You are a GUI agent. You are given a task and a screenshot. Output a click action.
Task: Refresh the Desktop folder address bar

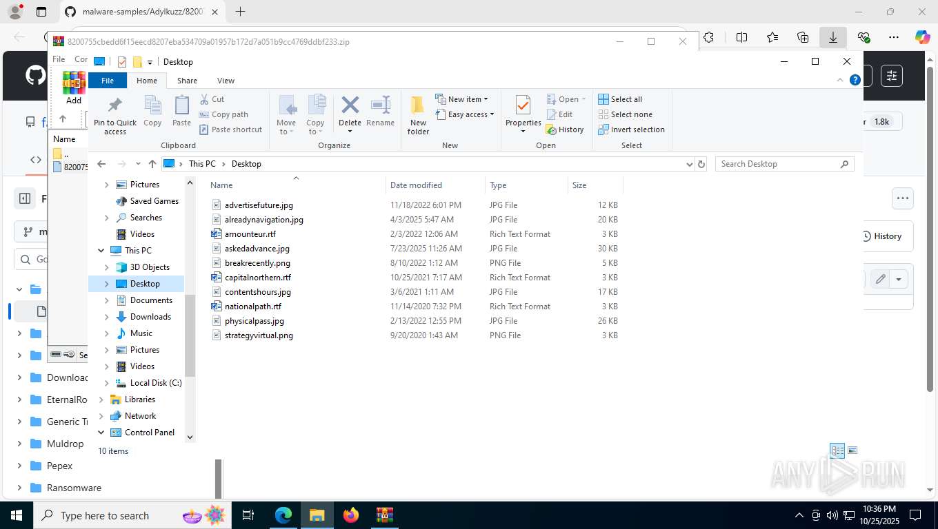701,164
